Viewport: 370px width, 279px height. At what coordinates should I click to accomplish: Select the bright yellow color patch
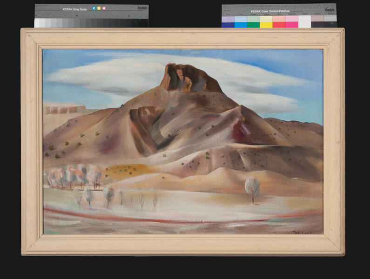pyautogui.click(x=266, y=25)
